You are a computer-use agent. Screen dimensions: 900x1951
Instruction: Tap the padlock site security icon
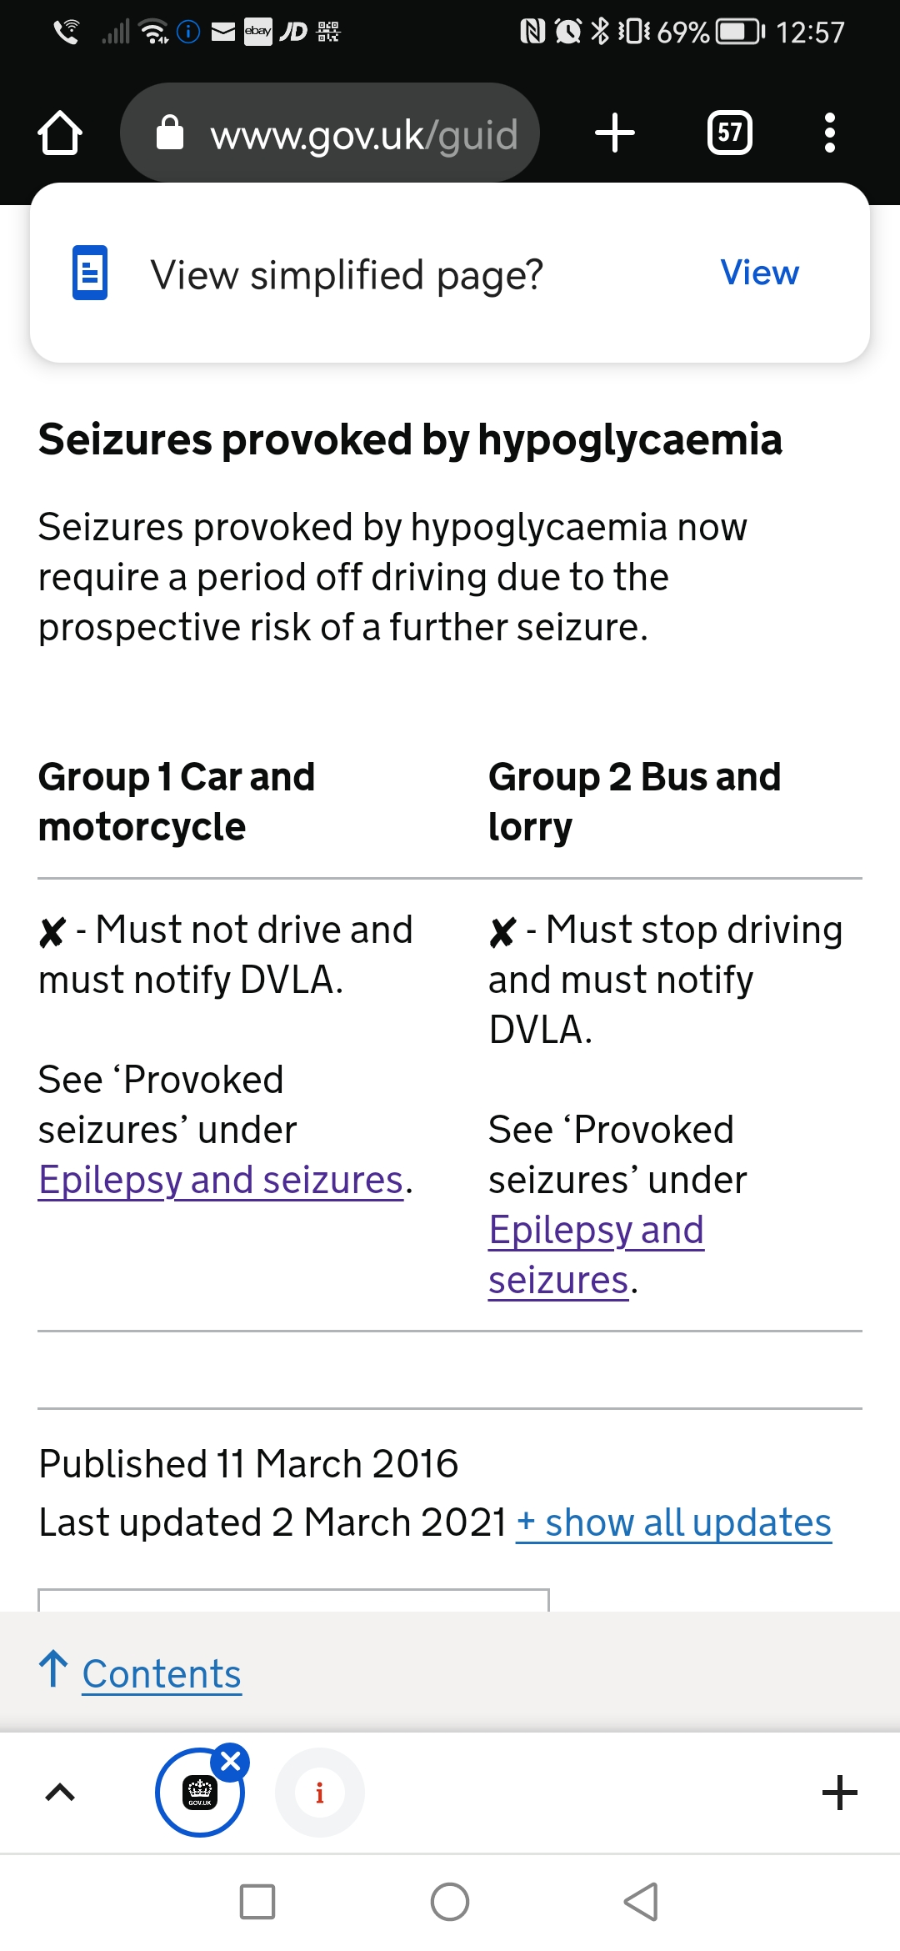click(170, 132)
